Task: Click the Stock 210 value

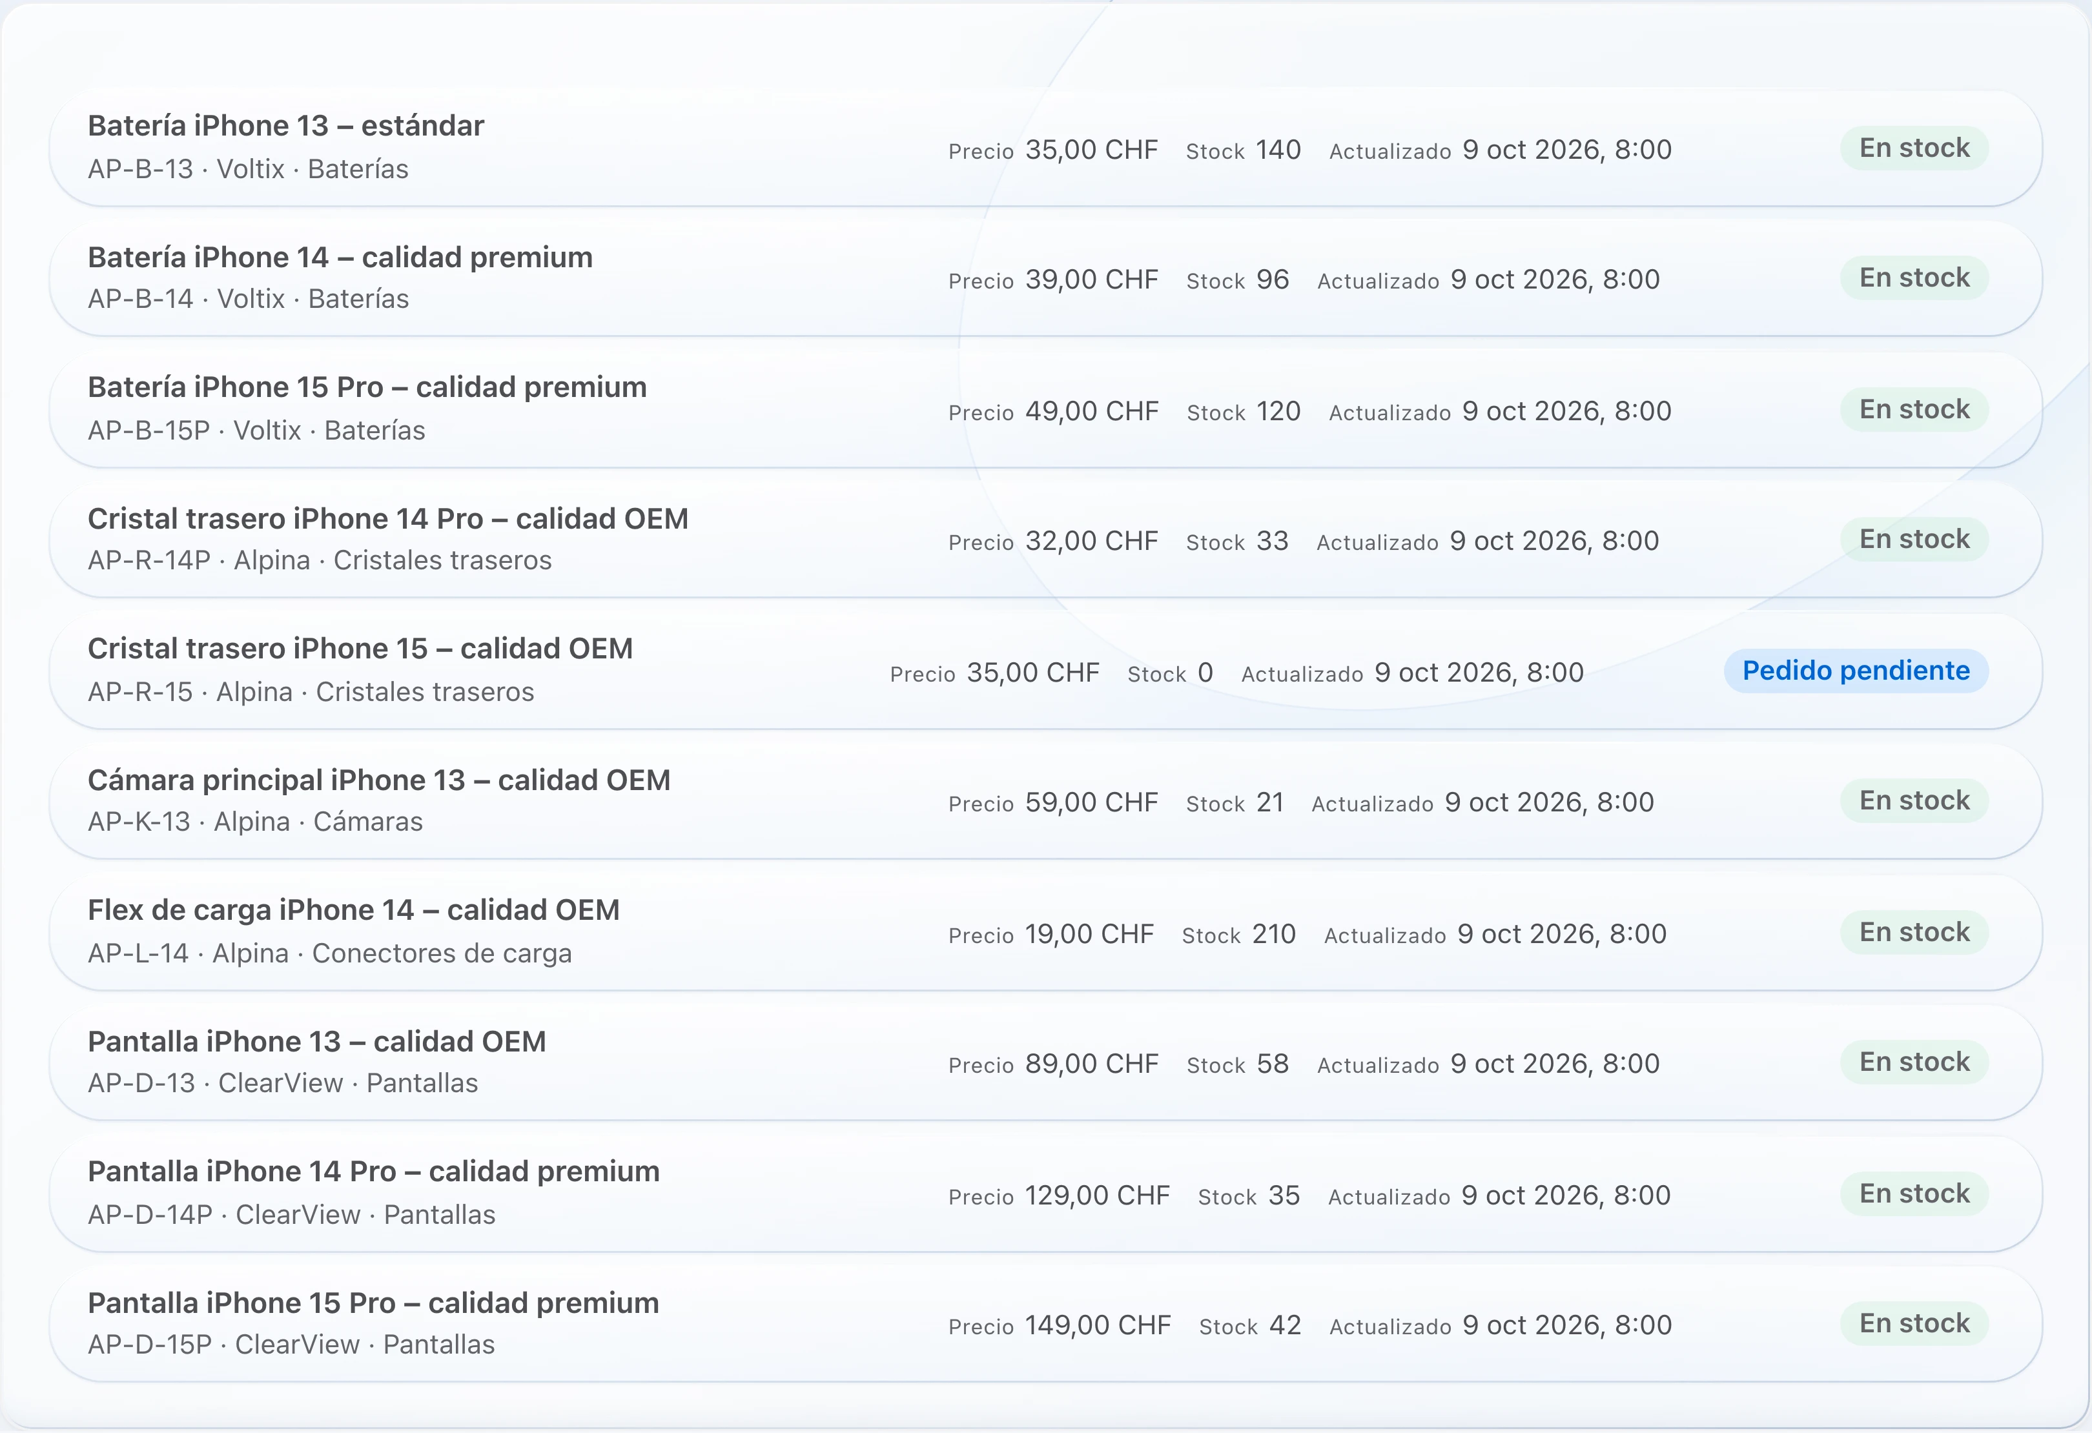Action: (x=1274, y=934)
